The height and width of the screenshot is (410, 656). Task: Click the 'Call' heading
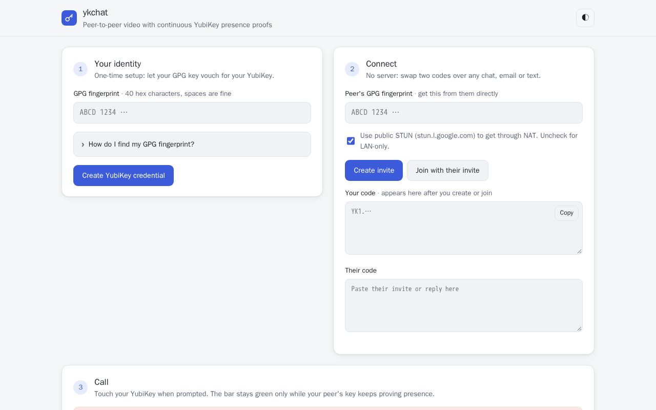click(101, 382)
